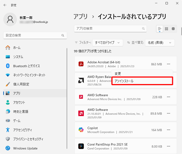This screenshot has height=154, width=182.
Task: Click the 99 個のアプリが見つかりました text
Action: (93, 51)
